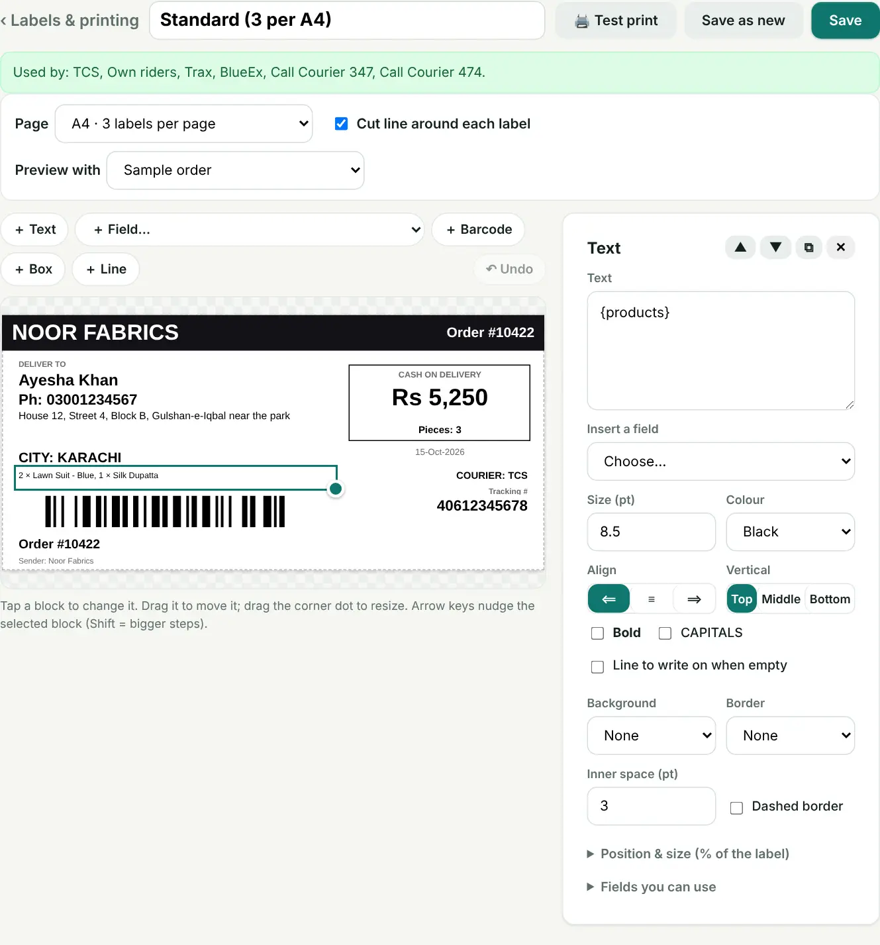This screenshot has height=945, width=880.
Task: Select the COURIER: TCS block
Action: point(491,475)
